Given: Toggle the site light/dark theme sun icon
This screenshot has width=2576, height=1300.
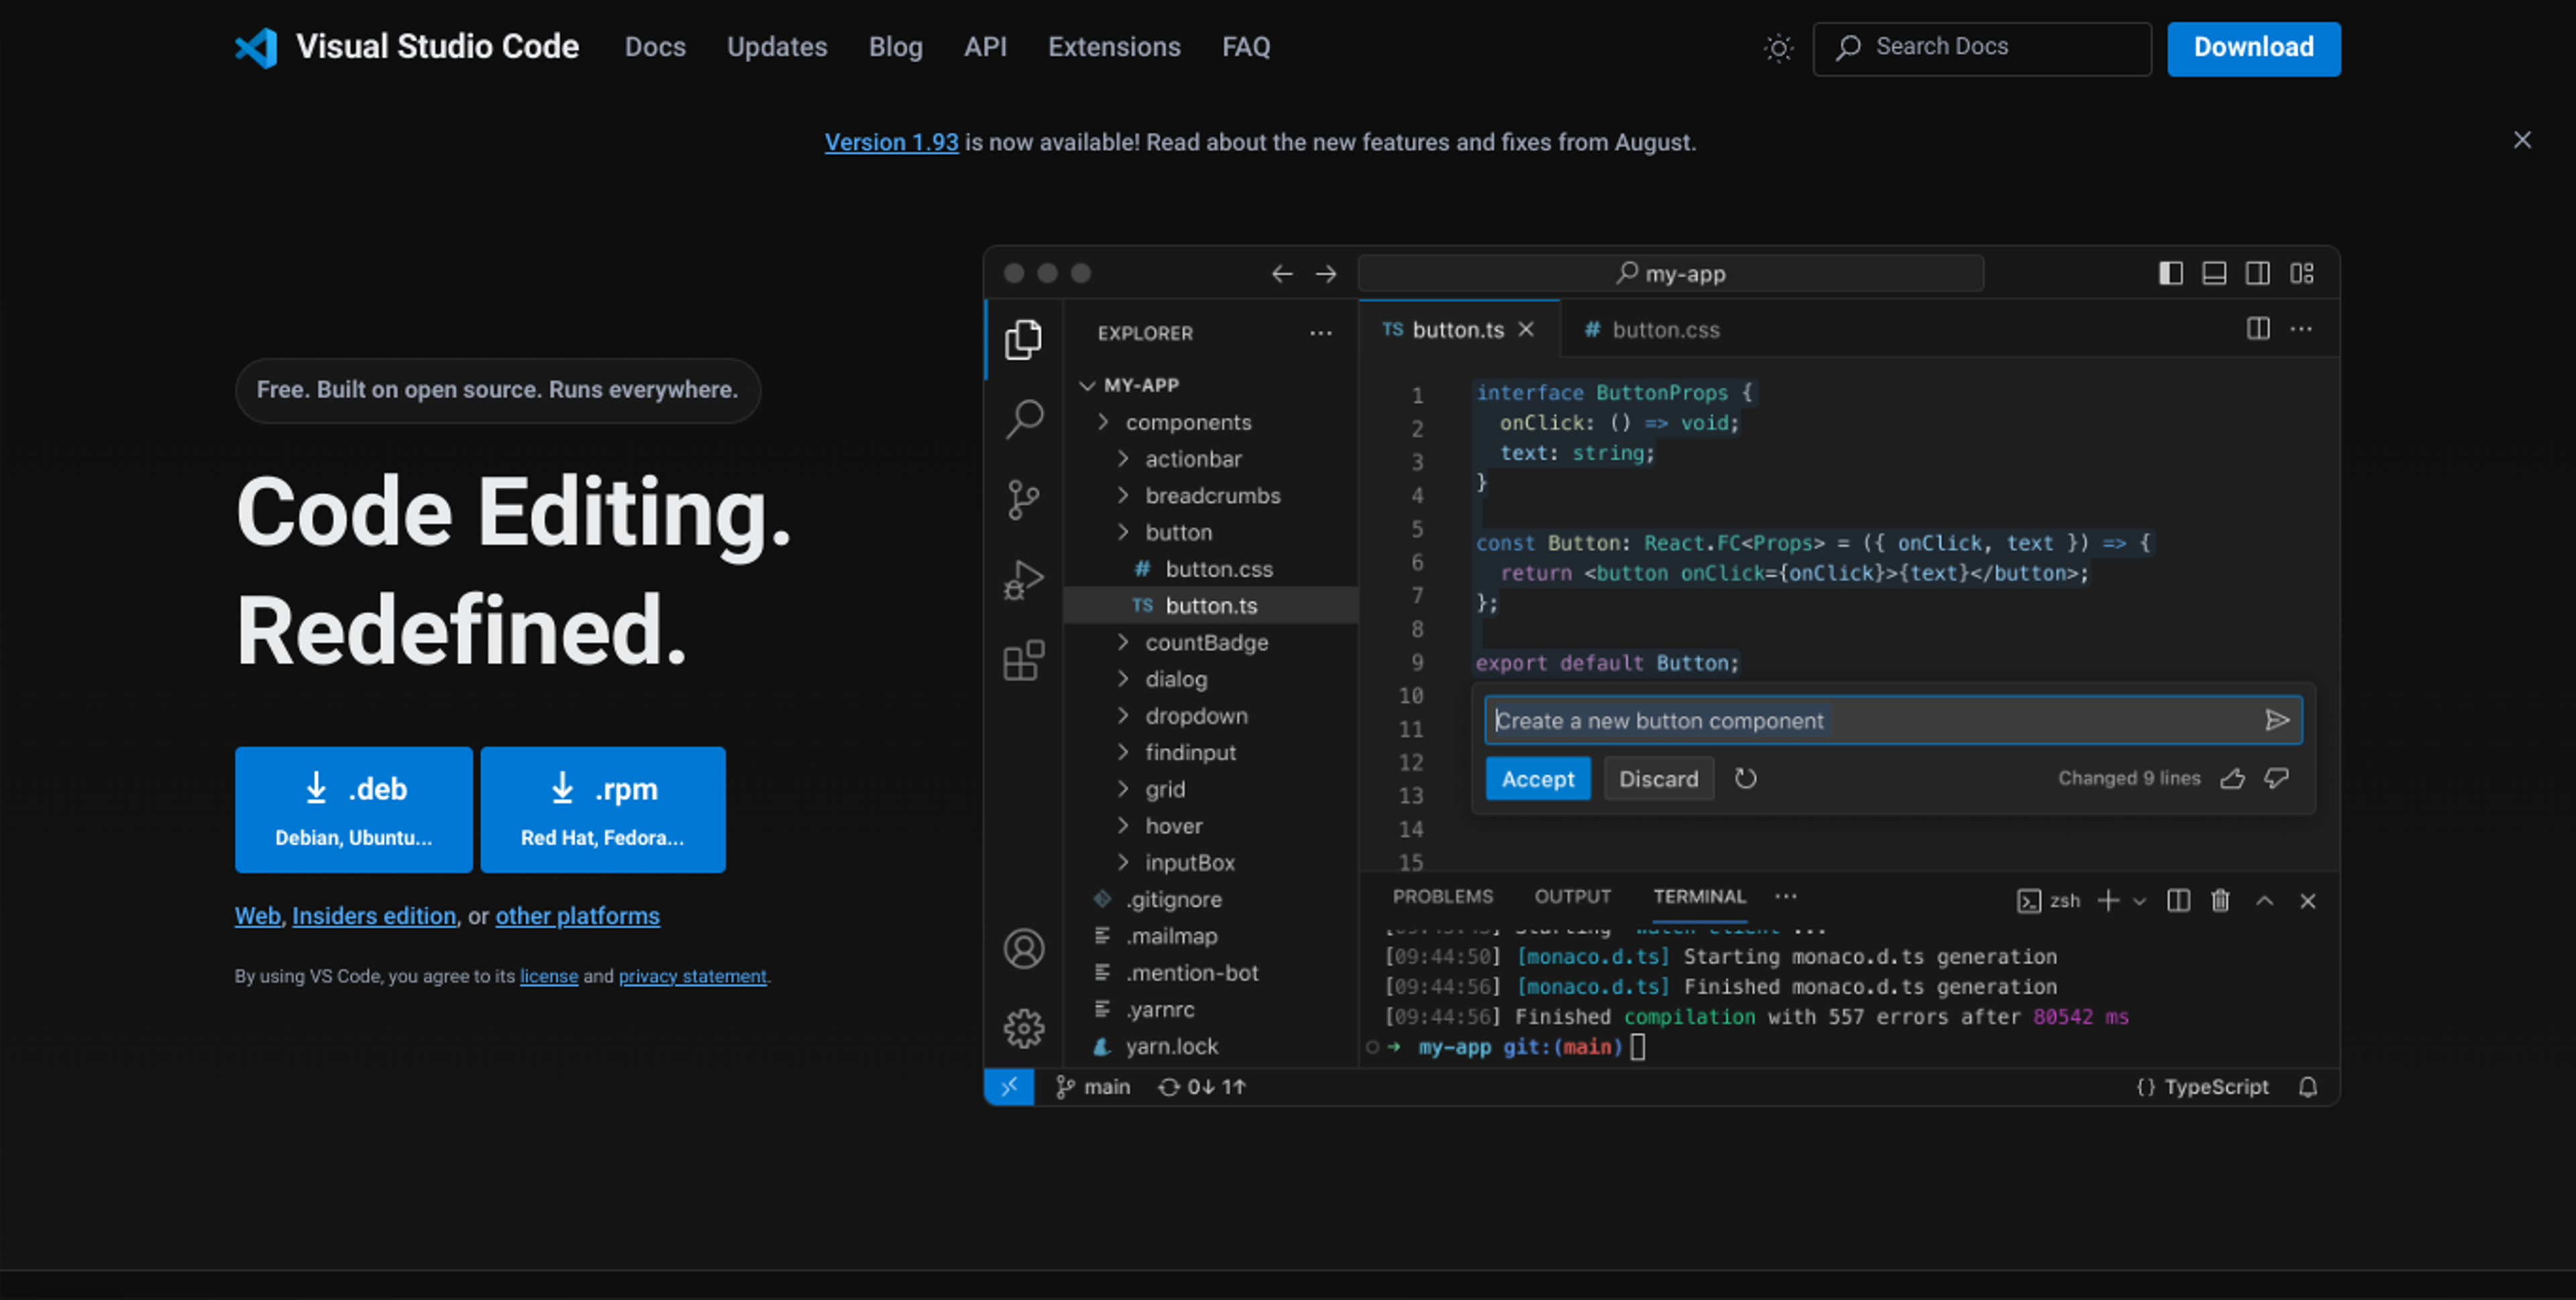Looking at the screenshot, I should (1778, 48).
